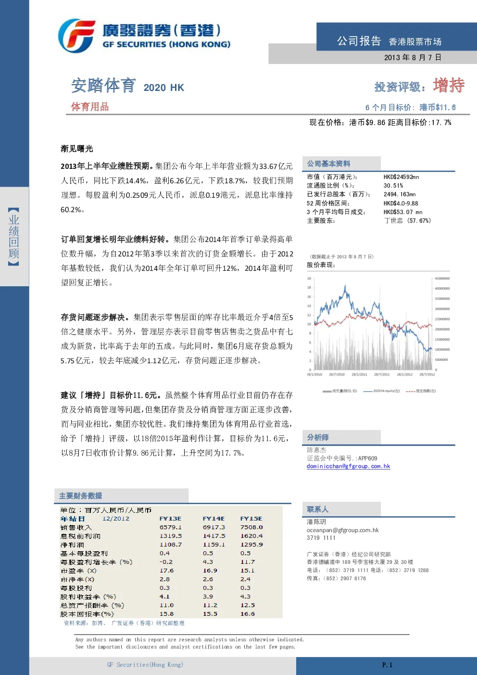
Task: Select the 渐见曙光 heading
Action: coord(77,149)
